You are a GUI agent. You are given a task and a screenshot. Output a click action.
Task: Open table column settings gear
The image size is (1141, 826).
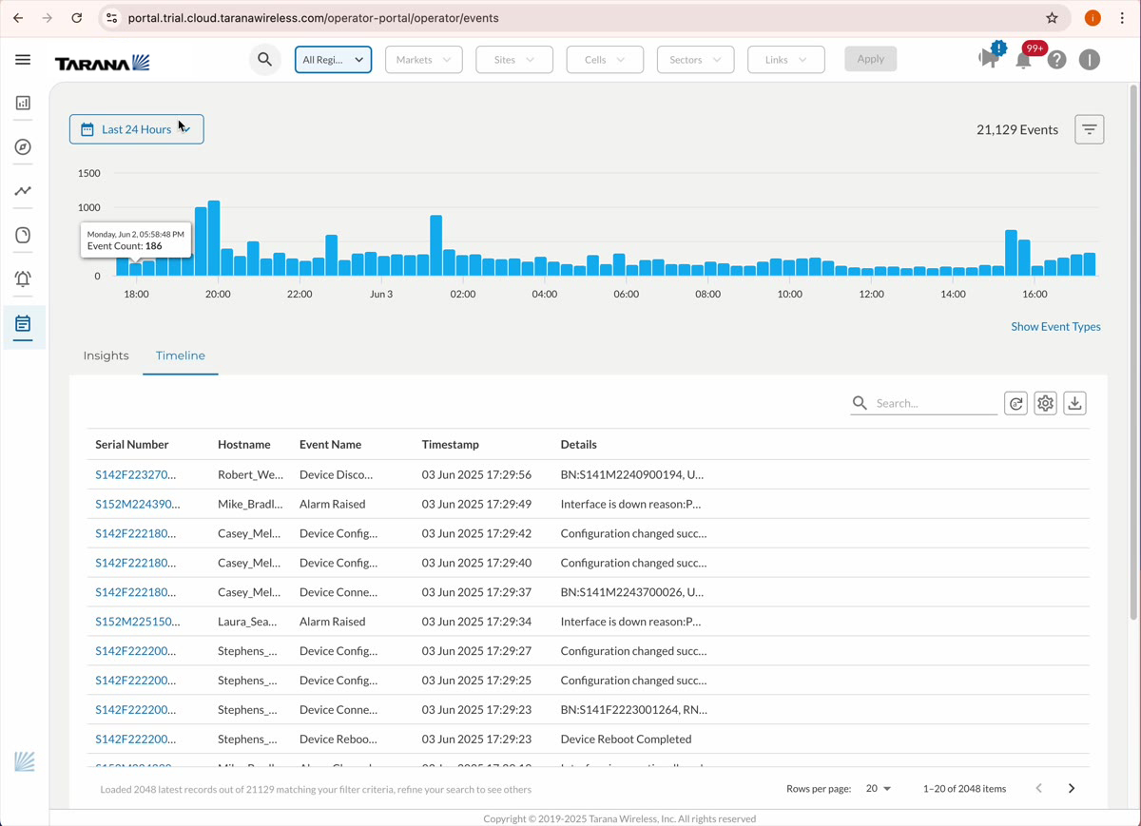pos(1045,402)
